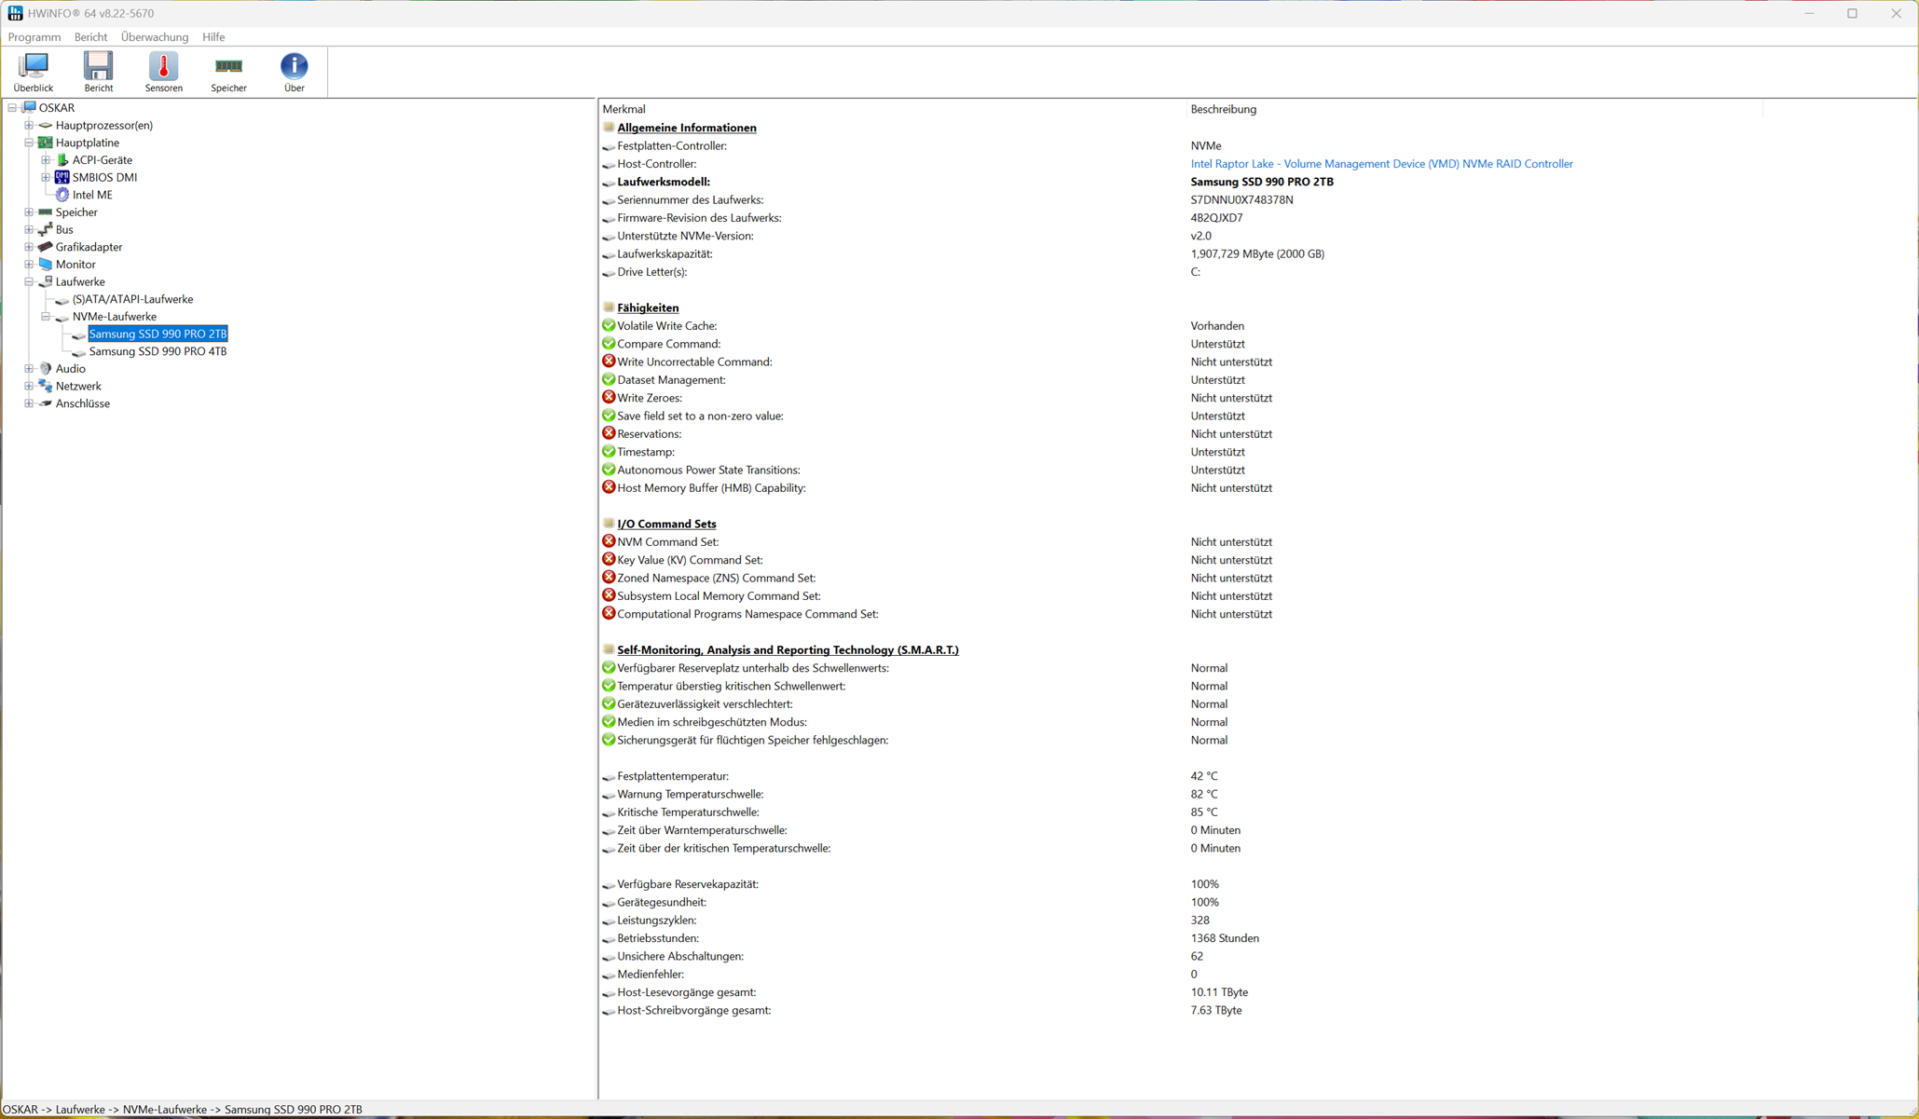Image resolution: width=1919 pixels, height=1119 pixels.
Task: Open the Überblick summary toolbar icon
Action: tap(34, 72)
